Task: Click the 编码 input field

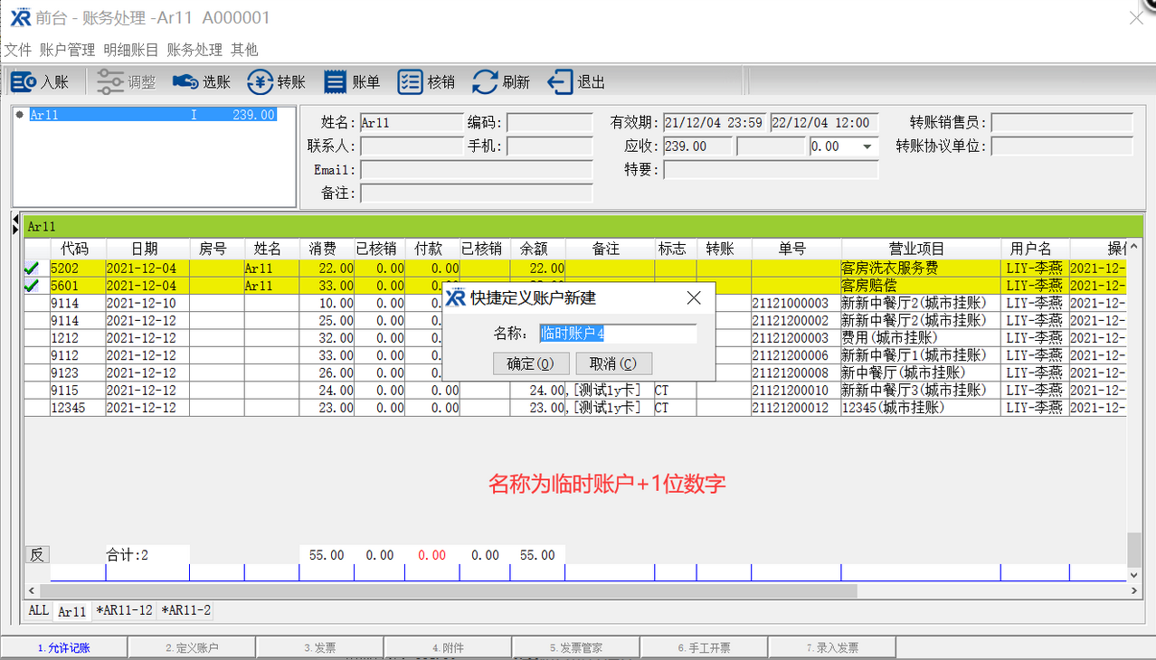Action: pyautogui.click(x=550, y=123)
